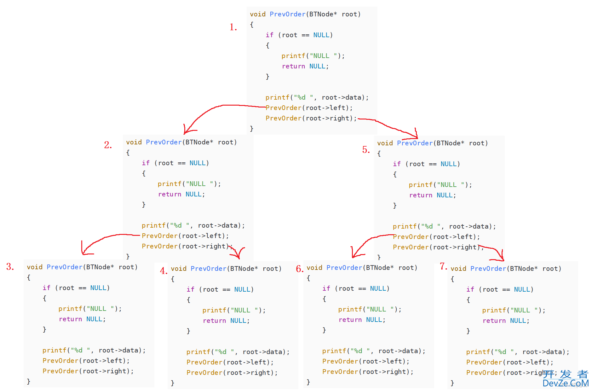This screenshot has height=390, width=592.
Task: Click 'PrevOrder(root->right);' in the top block
Action: click(311, 118)
